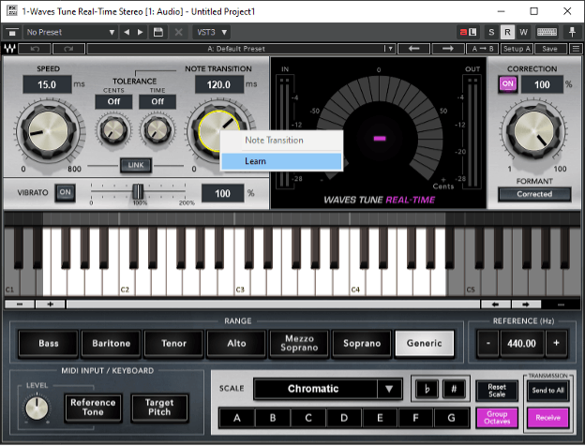
Task: Delete preset with the X icon
Action: point(179,33)
